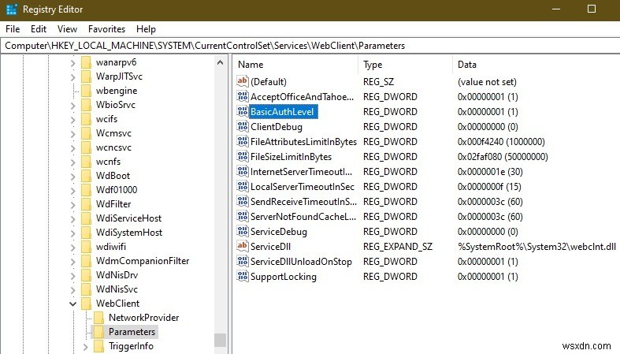Click the BasicAuthLevel DWORD icon
This screenshot has height=354, width=620.
tap(243, 111)
